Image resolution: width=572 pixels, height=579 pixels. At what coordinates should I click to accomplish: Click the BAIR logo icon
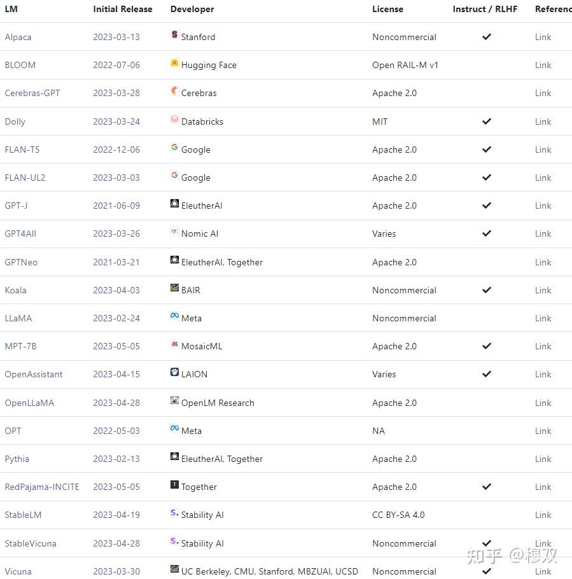tap(174, 288)
